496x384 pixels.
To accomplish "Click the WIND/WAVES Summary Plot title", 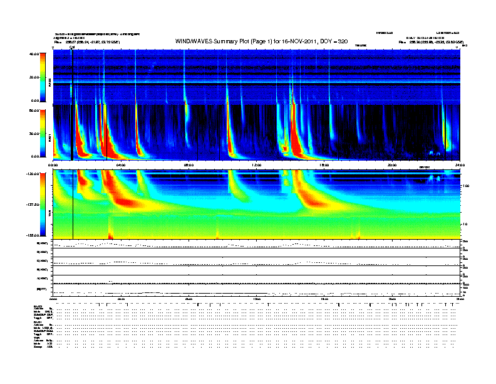I will [261, 41].
